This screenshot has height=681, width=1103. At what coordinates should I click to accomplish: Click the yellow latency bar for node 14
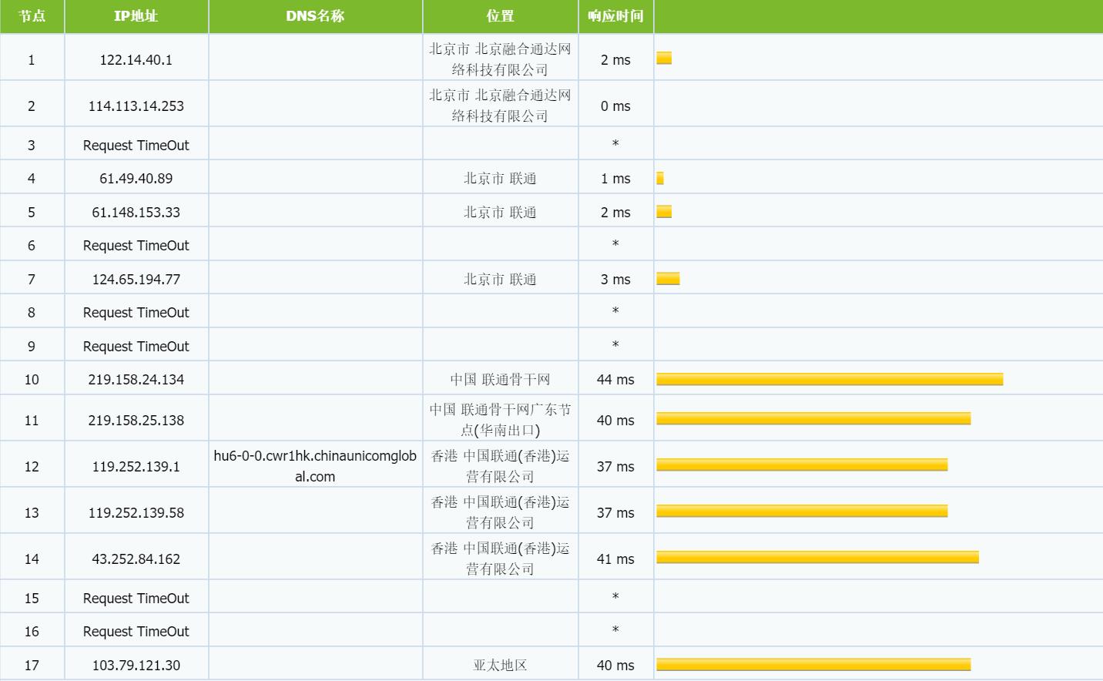tap(817, 557)
